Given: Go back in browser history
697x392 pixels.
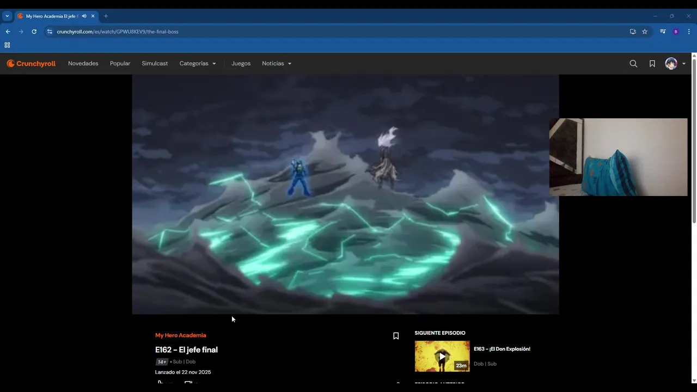Looking at the screenshot, I should pos(8,32).
